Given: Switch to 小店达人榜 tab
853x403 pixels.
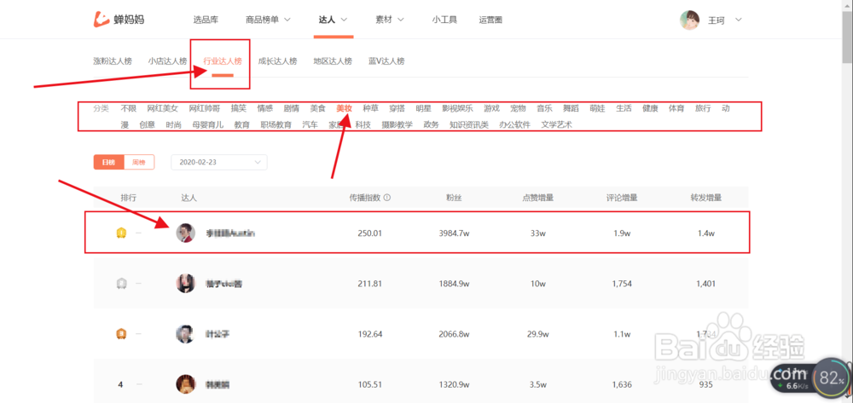Looking at the screenshot, I should click(x=167, y=61).
